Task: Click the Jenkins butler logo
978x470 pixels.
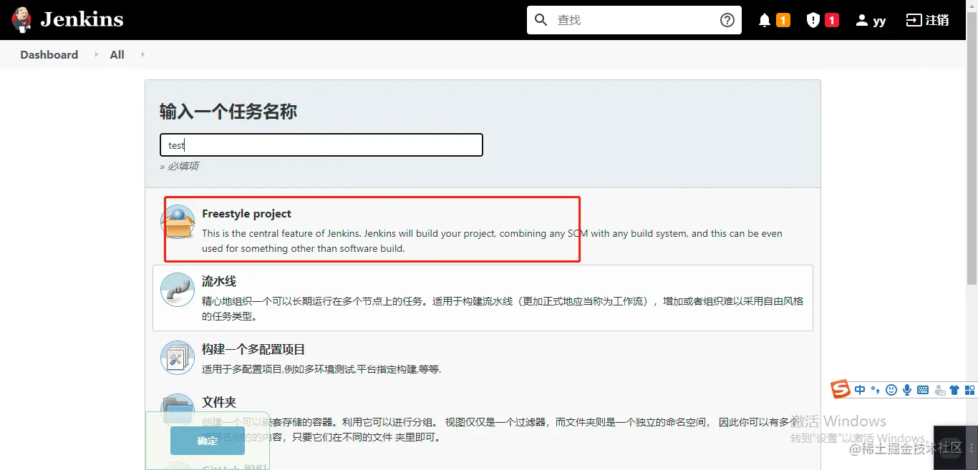Action: (21, 19)
